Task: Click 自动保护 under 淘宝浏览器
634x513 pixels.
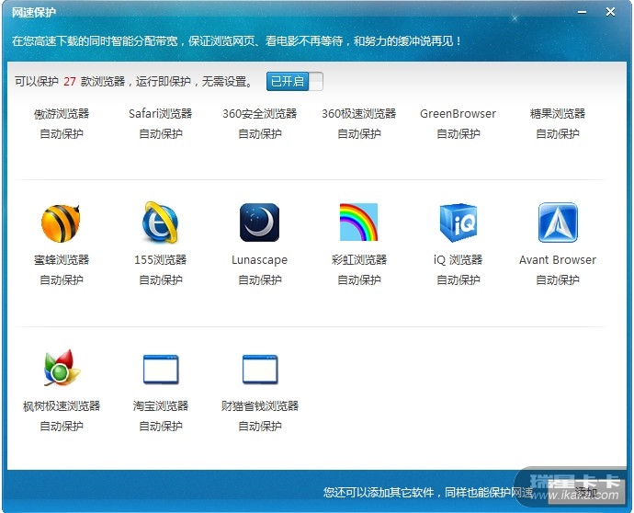Action: coord(161,426)
